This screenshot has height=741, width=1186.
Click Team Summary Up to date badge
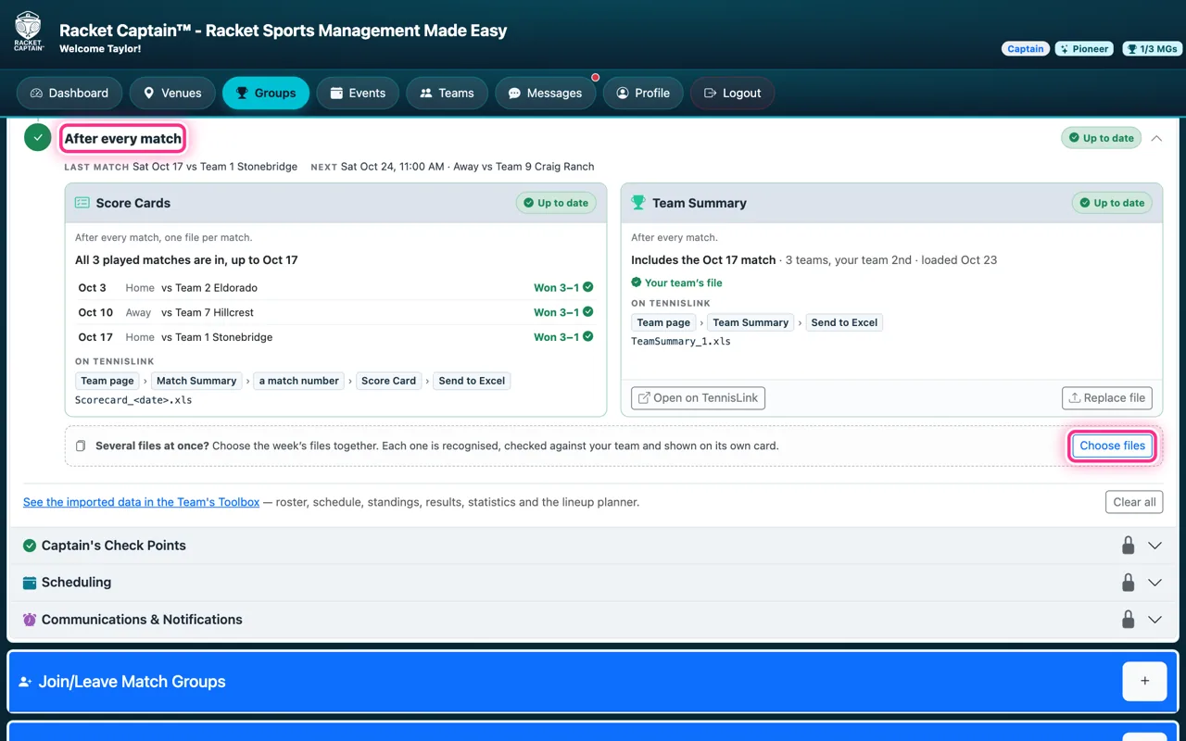click(x=1112, y=203)
